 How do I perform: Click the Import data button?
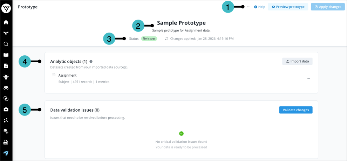pyautogui.click(x=297, y=62)
